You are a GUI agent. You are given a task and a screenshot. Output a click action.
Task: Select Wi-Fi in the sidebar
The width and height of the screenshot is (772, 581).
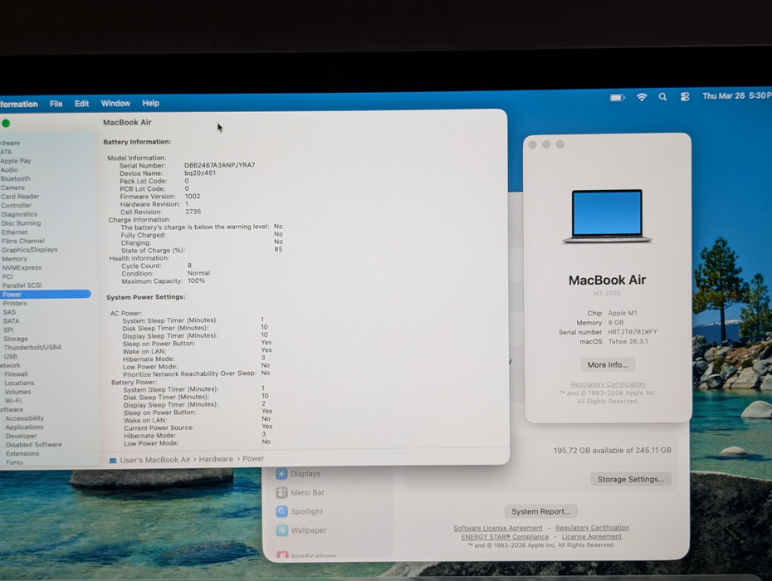tap(13, 401)
